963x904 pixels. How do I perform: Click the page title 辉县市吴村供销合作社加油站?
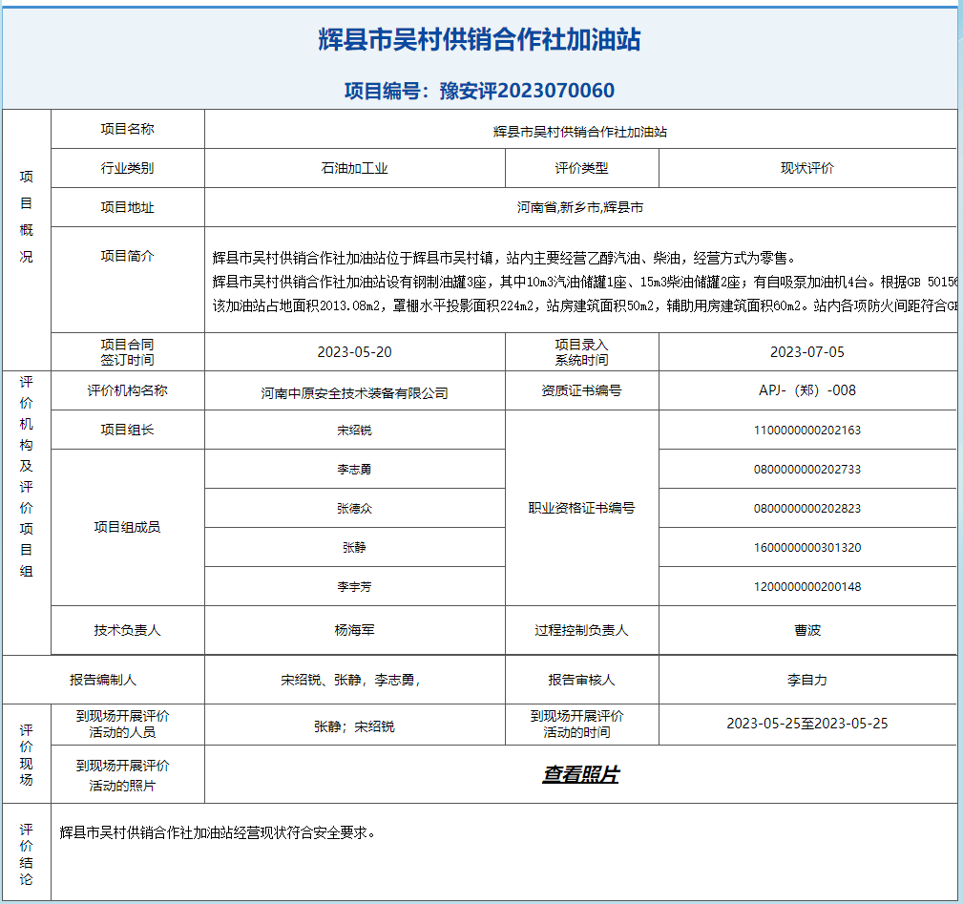click(x=480, y=40)
